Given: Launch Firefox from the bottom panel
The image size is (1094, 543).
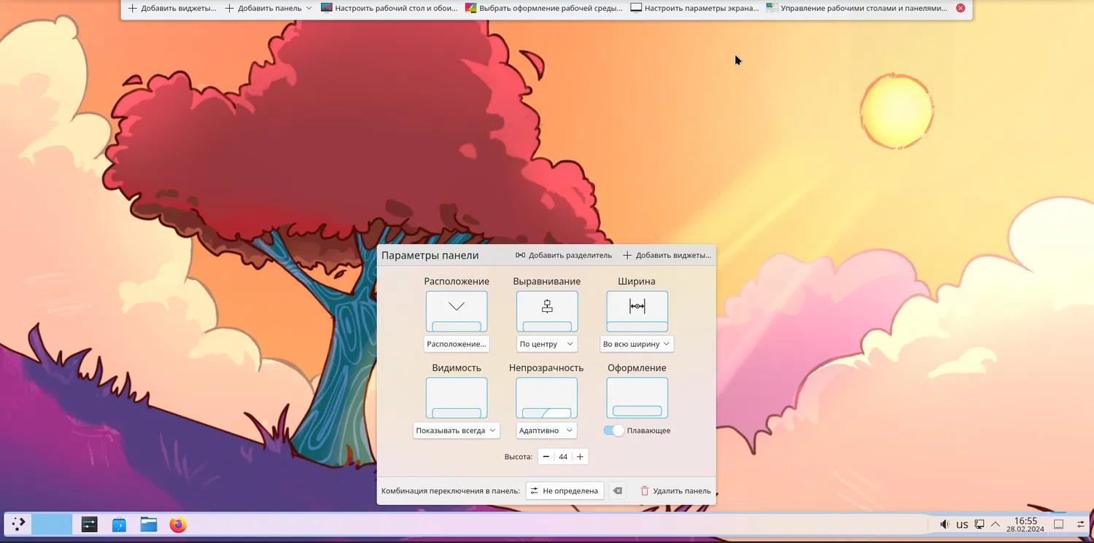Looking at the screenshot, I should tap(178, 524).
